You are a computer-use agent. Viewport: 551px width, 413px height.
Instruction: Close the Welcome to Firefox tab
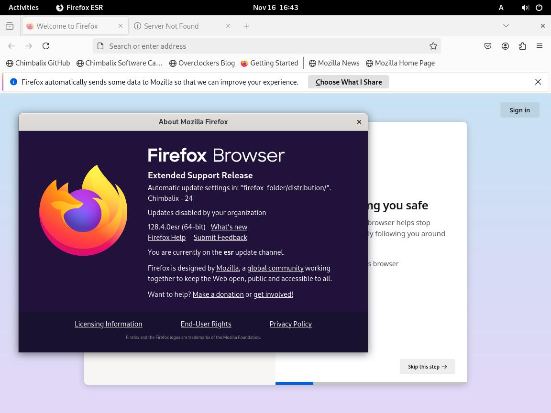[121, 26]
